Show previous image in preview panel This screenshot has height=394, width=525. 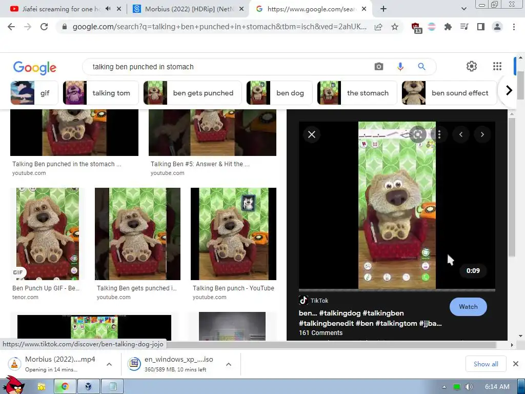pos(461,135)
